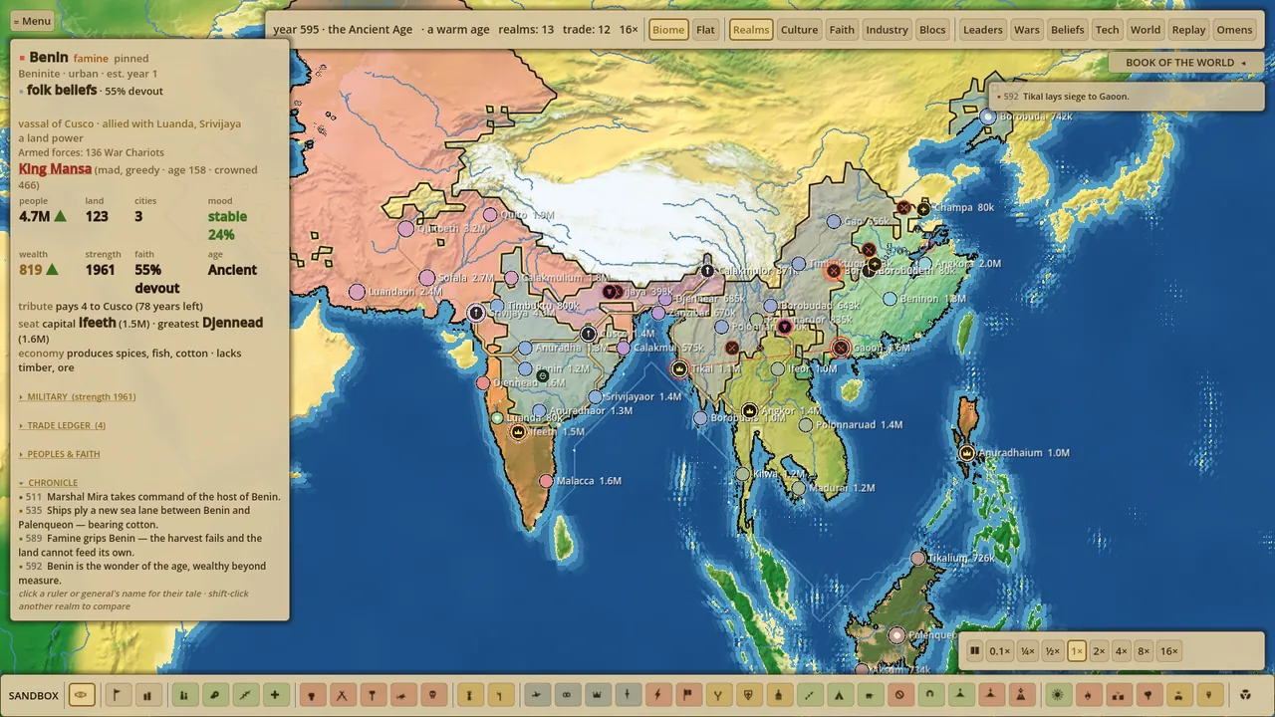Choose the crossed swords sandbox tool
The height and width of the screenshot is (717, 1275).
tap(342, 695)
